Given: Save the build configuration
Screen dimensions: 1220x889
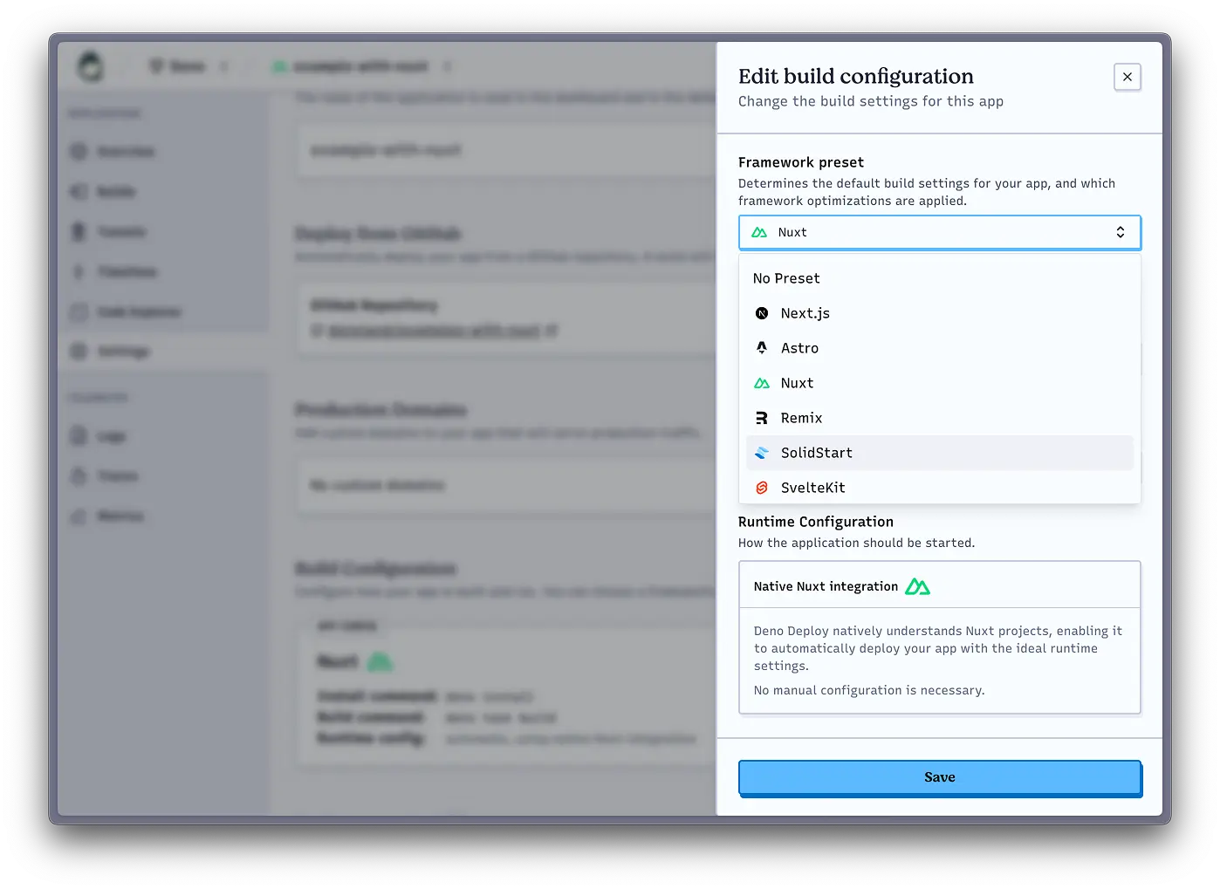Looking at the screenshot, I should click(x=939, y=776).
